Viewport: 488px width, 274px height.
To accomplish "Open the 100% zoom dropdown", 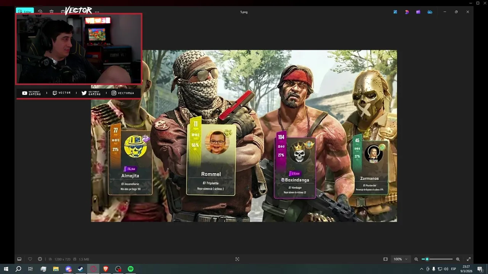I will (x=400, y=259).
